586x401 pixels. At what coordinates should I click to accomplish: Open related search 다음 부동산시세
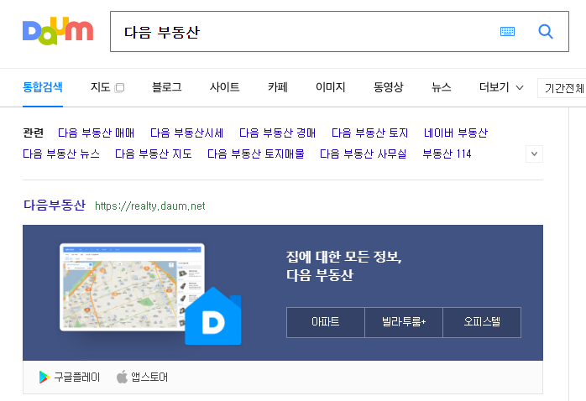click(x=187, y=133)
